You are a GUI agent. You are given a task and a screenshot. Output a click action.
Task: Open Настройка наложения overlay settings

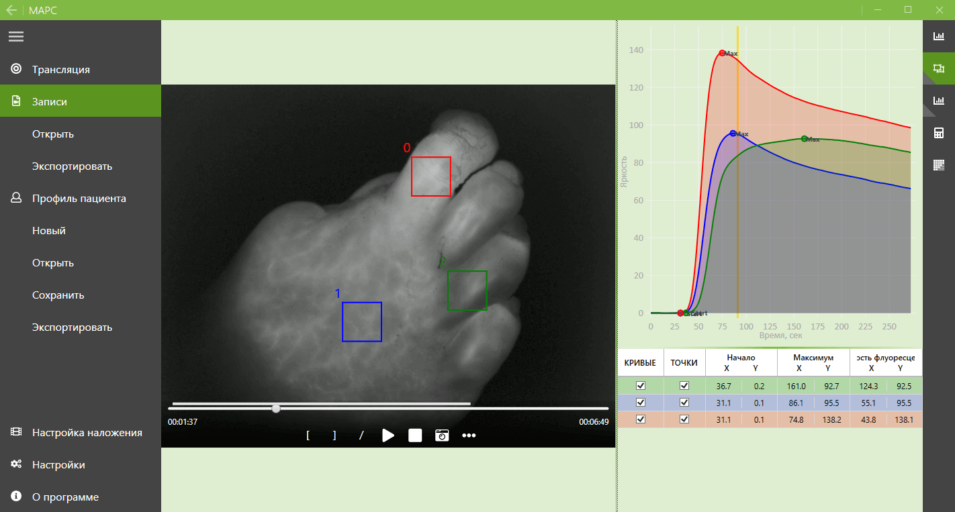click(81, 432)
